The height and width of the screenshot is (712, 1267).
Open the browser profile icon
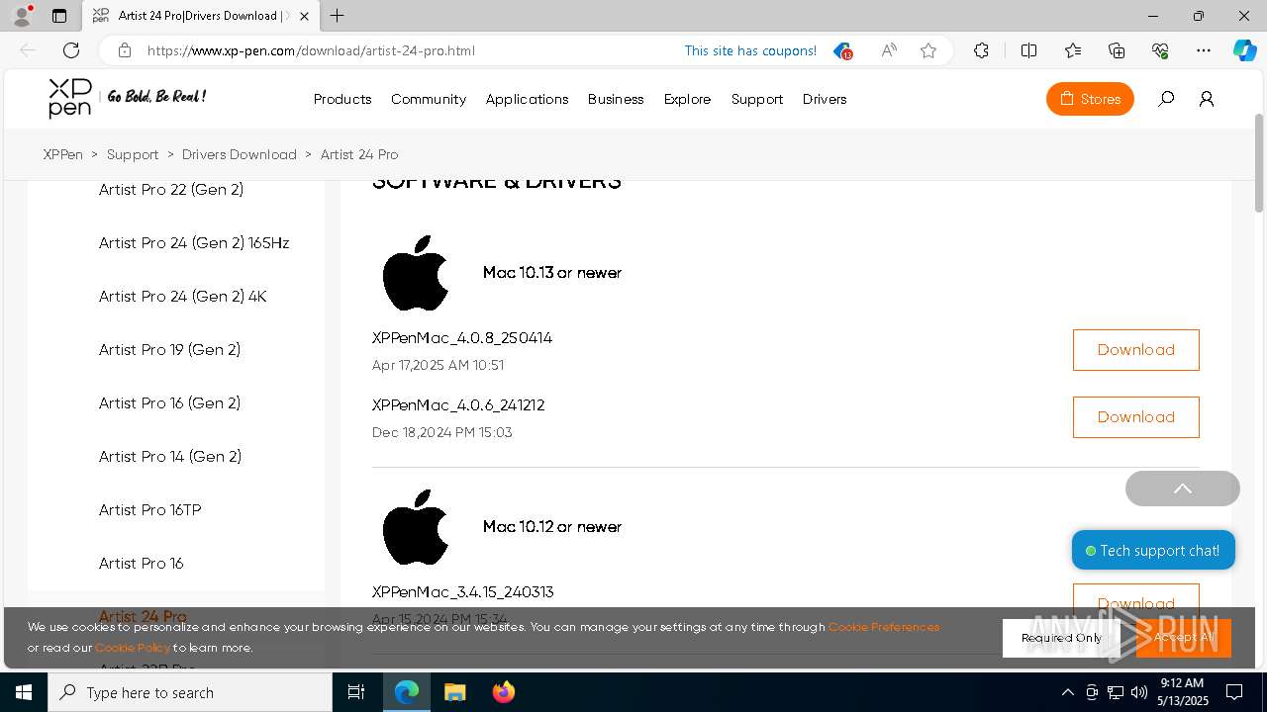tap(22, 16)
